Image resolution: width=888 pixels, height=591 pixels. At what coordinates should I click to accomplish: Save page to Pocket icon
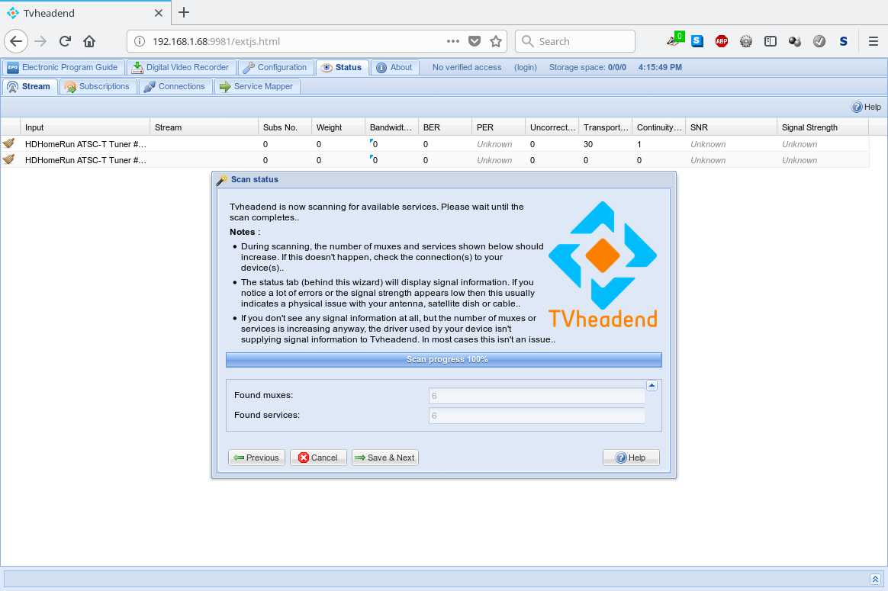[x=475, y=41]
